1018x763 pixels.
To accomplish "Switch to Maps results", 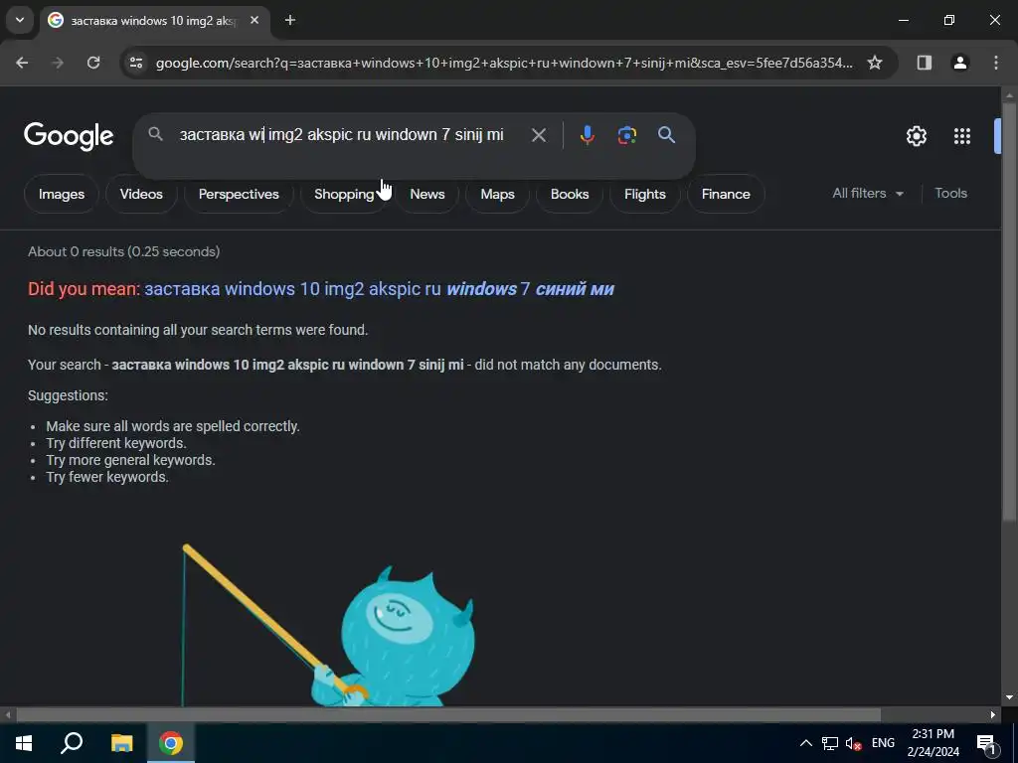I will pos(497,194).
